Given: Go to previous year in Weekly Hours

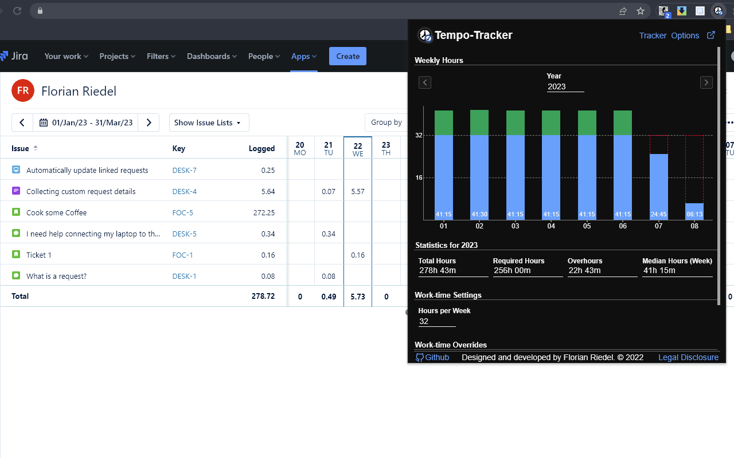Looking at the screenshot, I should tap(425, 82).
